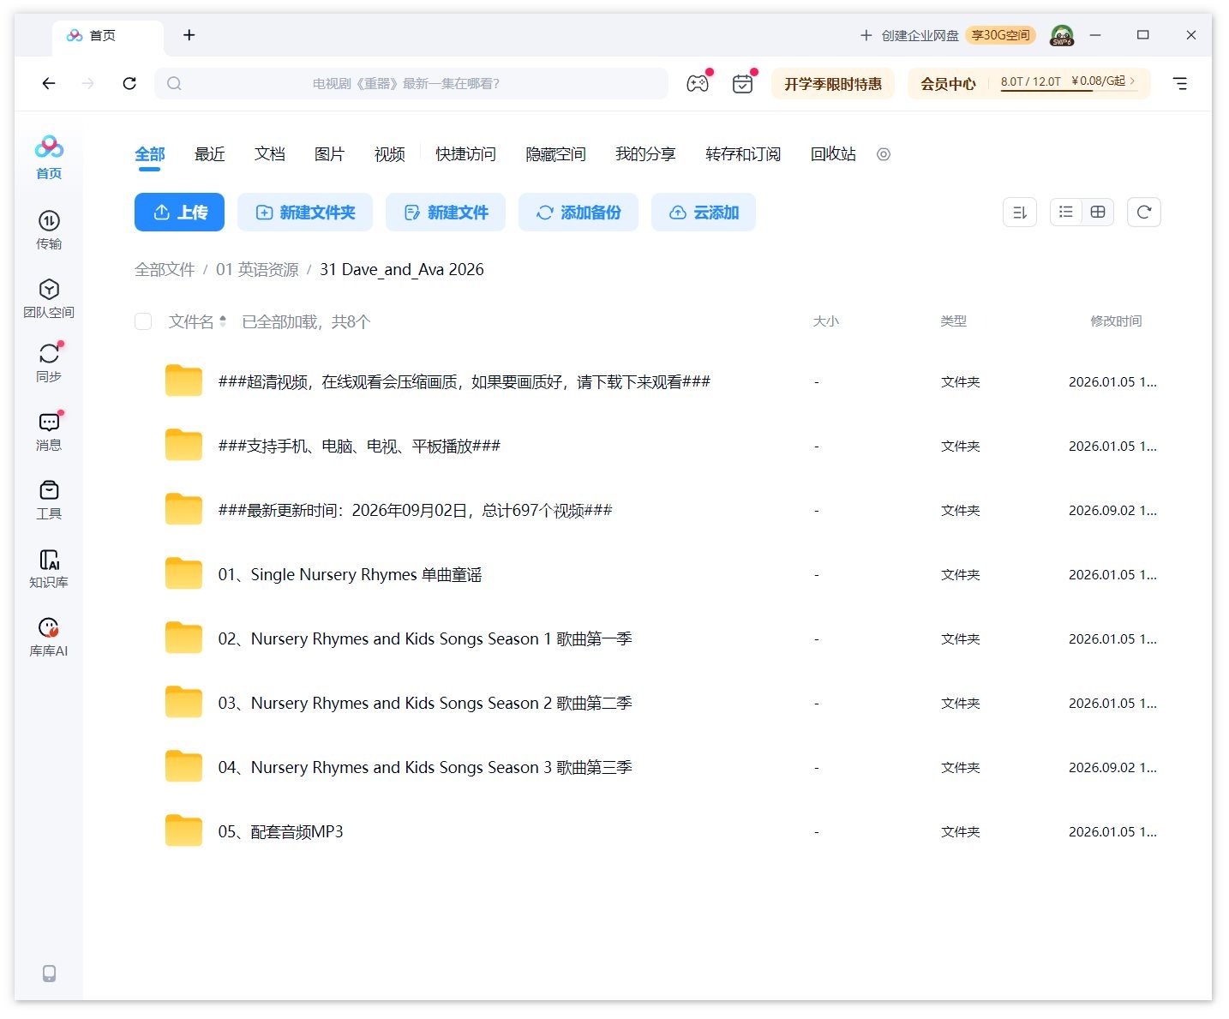Open the hamburger menu in the top-right corner
This screenshot has width=1229, height=1019.
point(1180,83)
